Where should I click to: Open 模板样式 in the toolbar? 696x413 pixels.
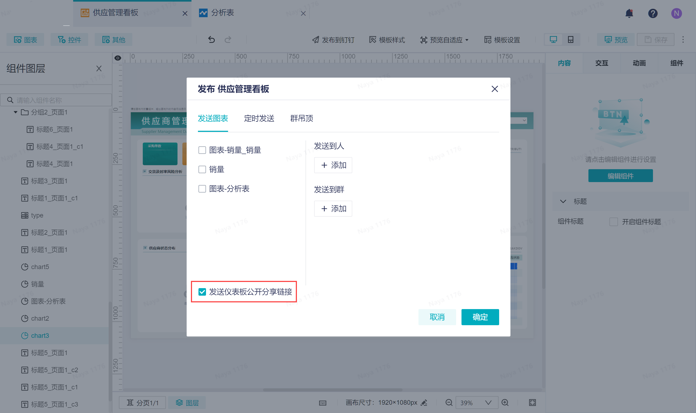click(x=387, y=40)
